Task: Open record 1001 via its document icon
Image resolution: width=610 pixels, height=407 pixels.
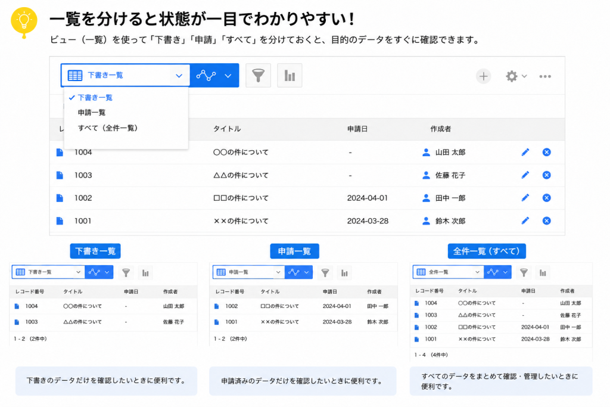Action: (60, 221)
